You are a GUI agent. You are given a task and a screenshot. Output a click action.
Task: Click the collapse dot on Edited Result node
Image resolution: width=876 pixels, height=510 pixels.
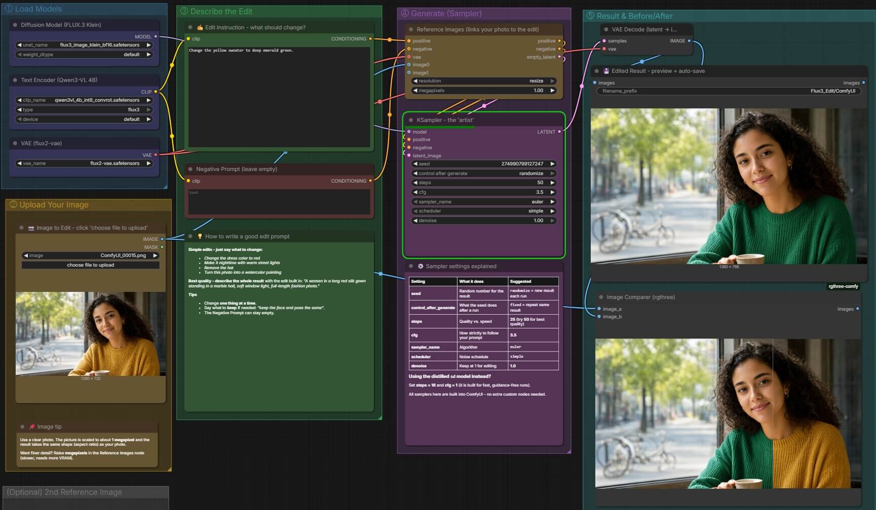(597, 71)
